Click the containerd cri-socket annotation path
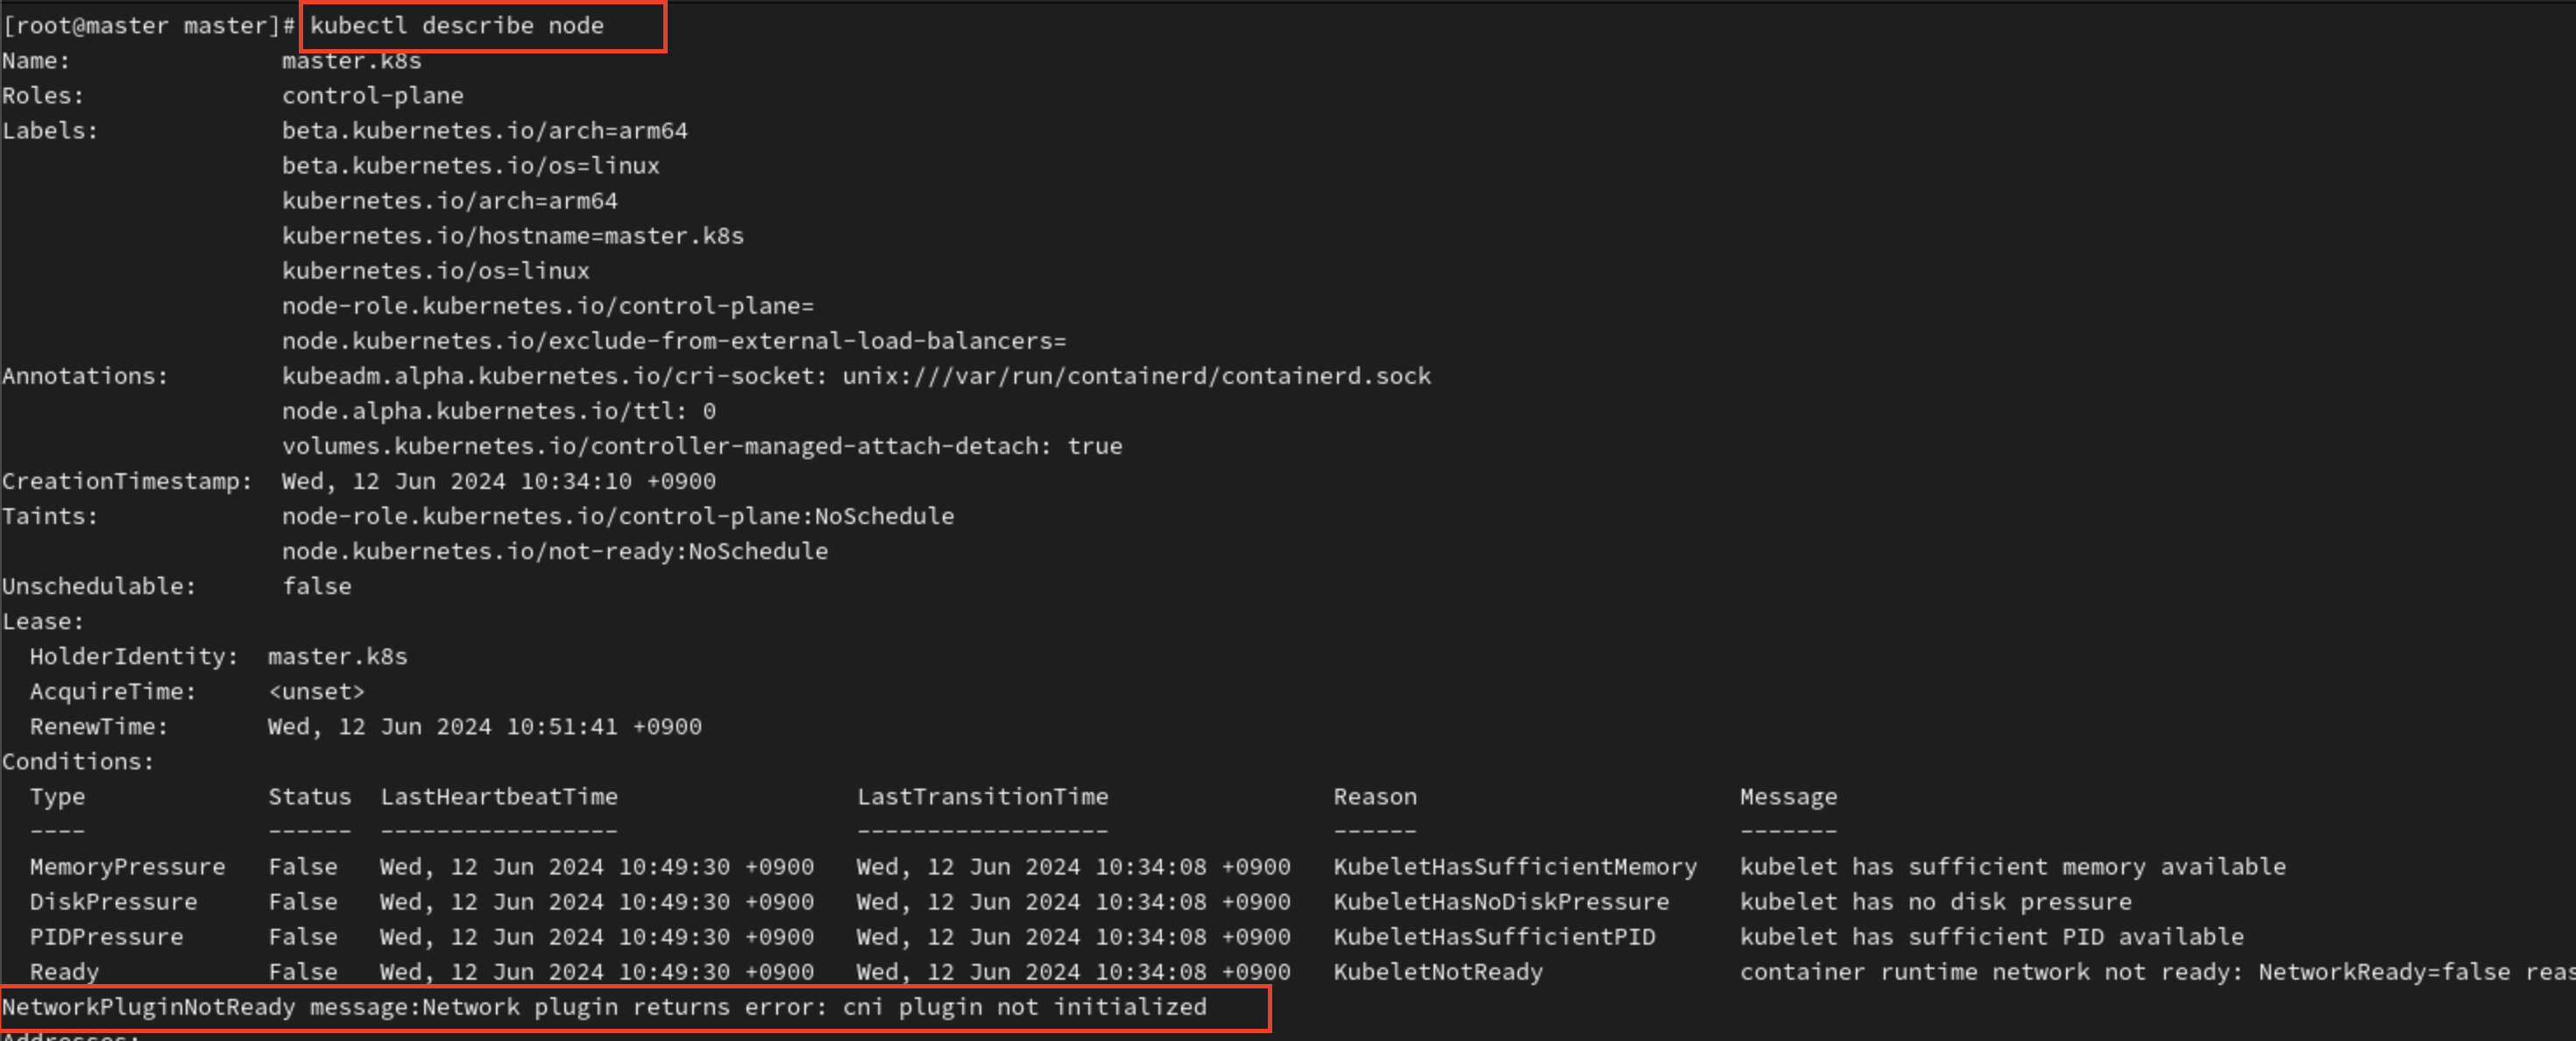This screenshot has width=2576, height=1041. click(x=855, y=375)
